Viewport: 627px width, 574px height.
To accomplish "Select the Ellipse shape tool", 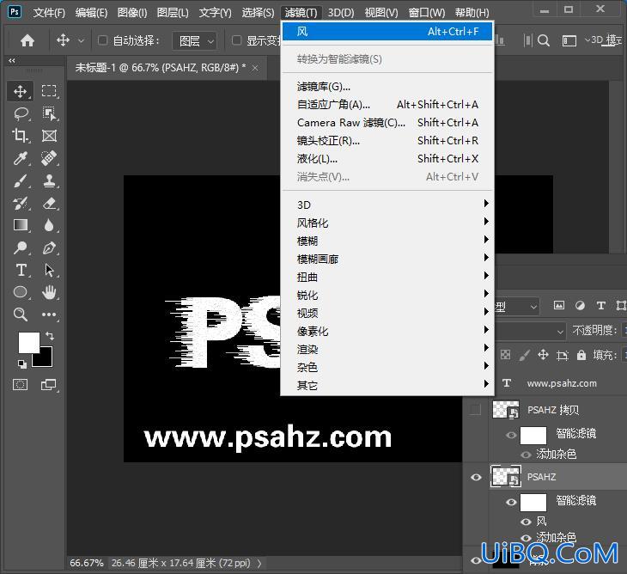I will pyautogui.click(x=20, y=292).
